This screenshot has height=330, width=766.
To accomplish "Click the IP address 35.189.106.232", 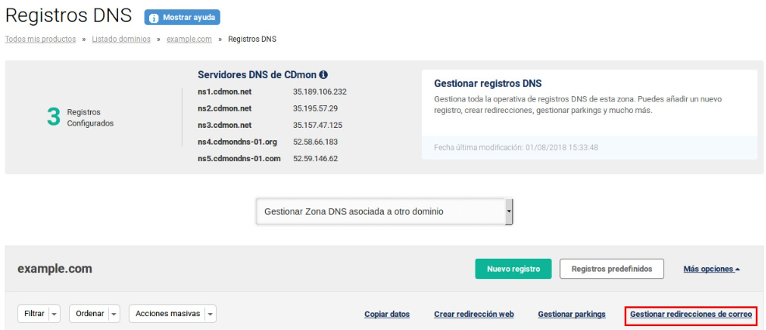I will pyautogui.click(x=319, y=91).
